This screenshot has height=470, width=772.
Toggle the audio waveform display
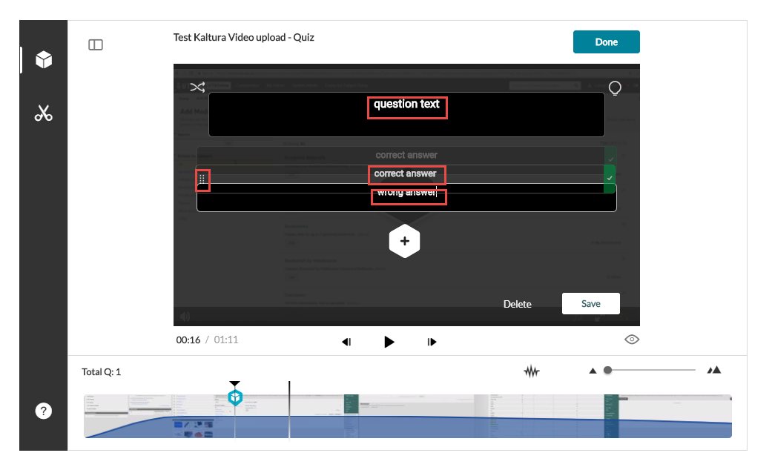click(531, 371)
